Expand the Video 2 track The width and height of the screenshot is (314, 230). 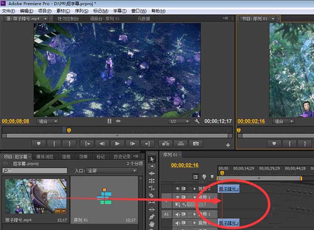194,189
